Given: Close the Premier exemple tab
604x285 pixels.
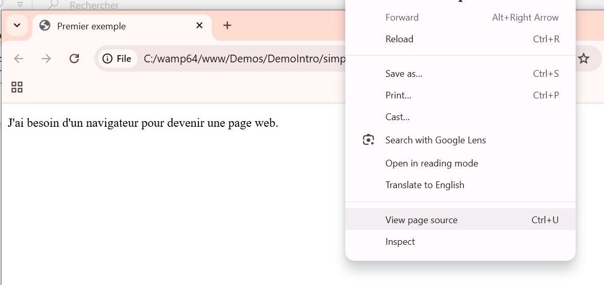Looking at the screenshot, I should click(199, 26).
